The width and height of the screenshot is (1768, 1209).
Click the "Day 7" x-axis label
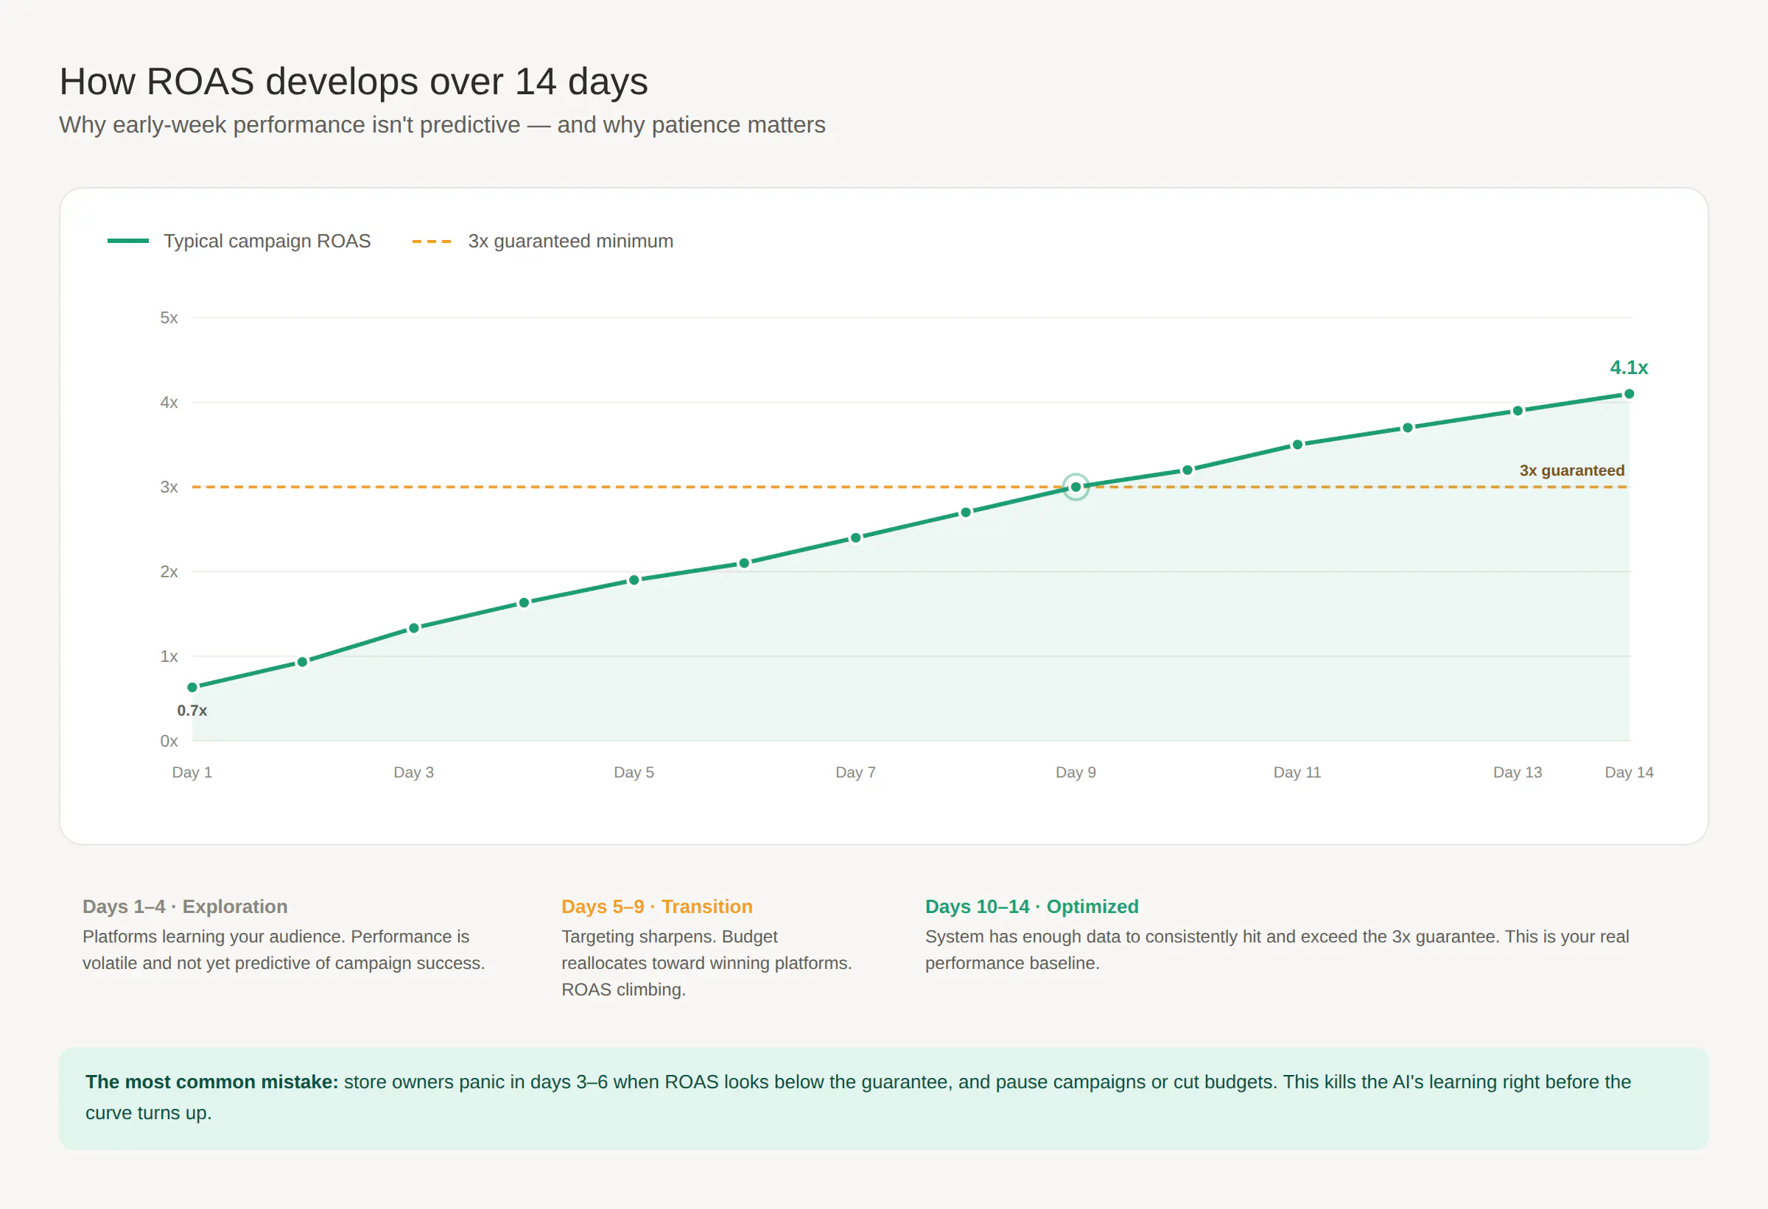(x=856, y=772)
